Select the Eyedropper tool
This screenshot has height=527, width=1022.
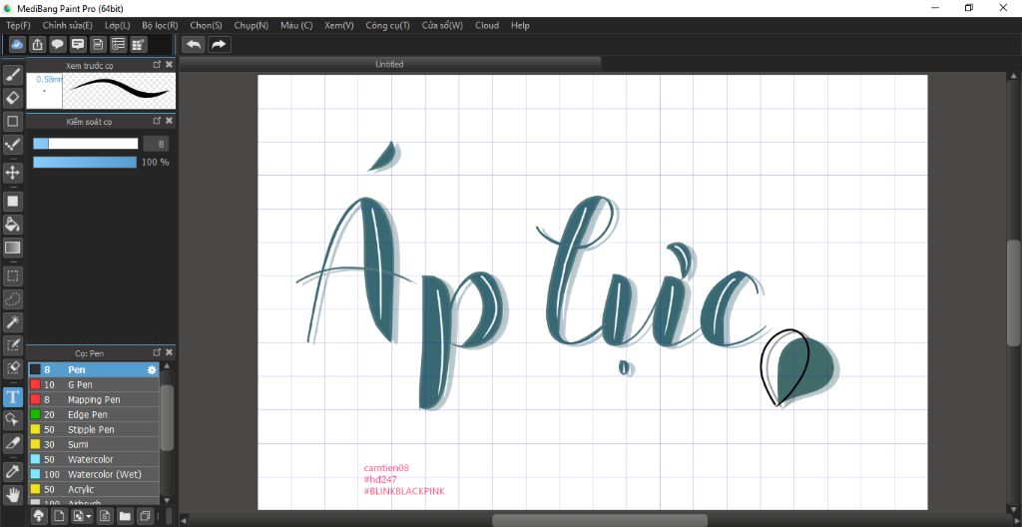[x=12, y=471]
